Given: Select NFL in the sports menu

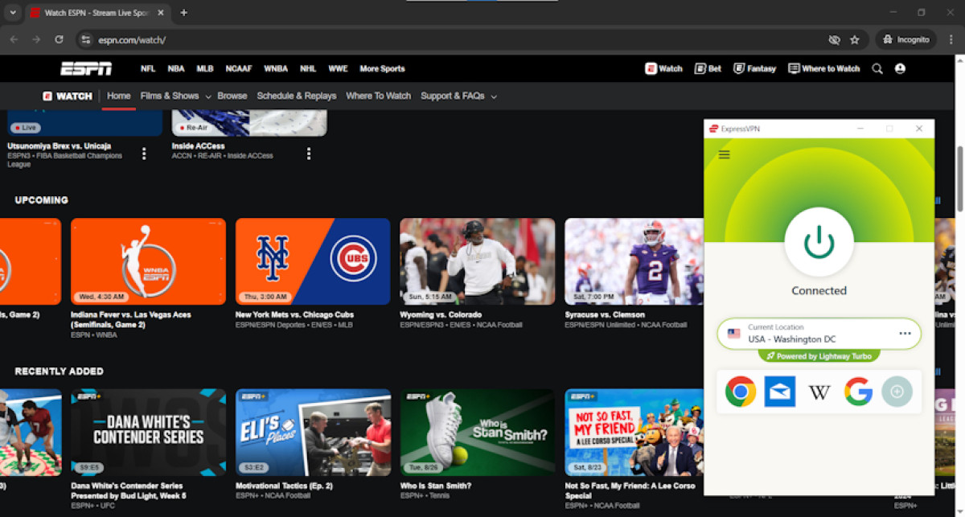Looking at the screenshot, I should coord(148,69).
